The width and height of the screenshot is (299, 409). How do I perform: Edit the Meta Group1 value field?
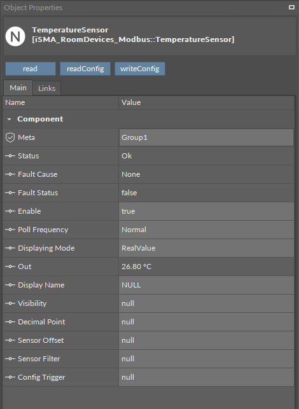[206, 137]
